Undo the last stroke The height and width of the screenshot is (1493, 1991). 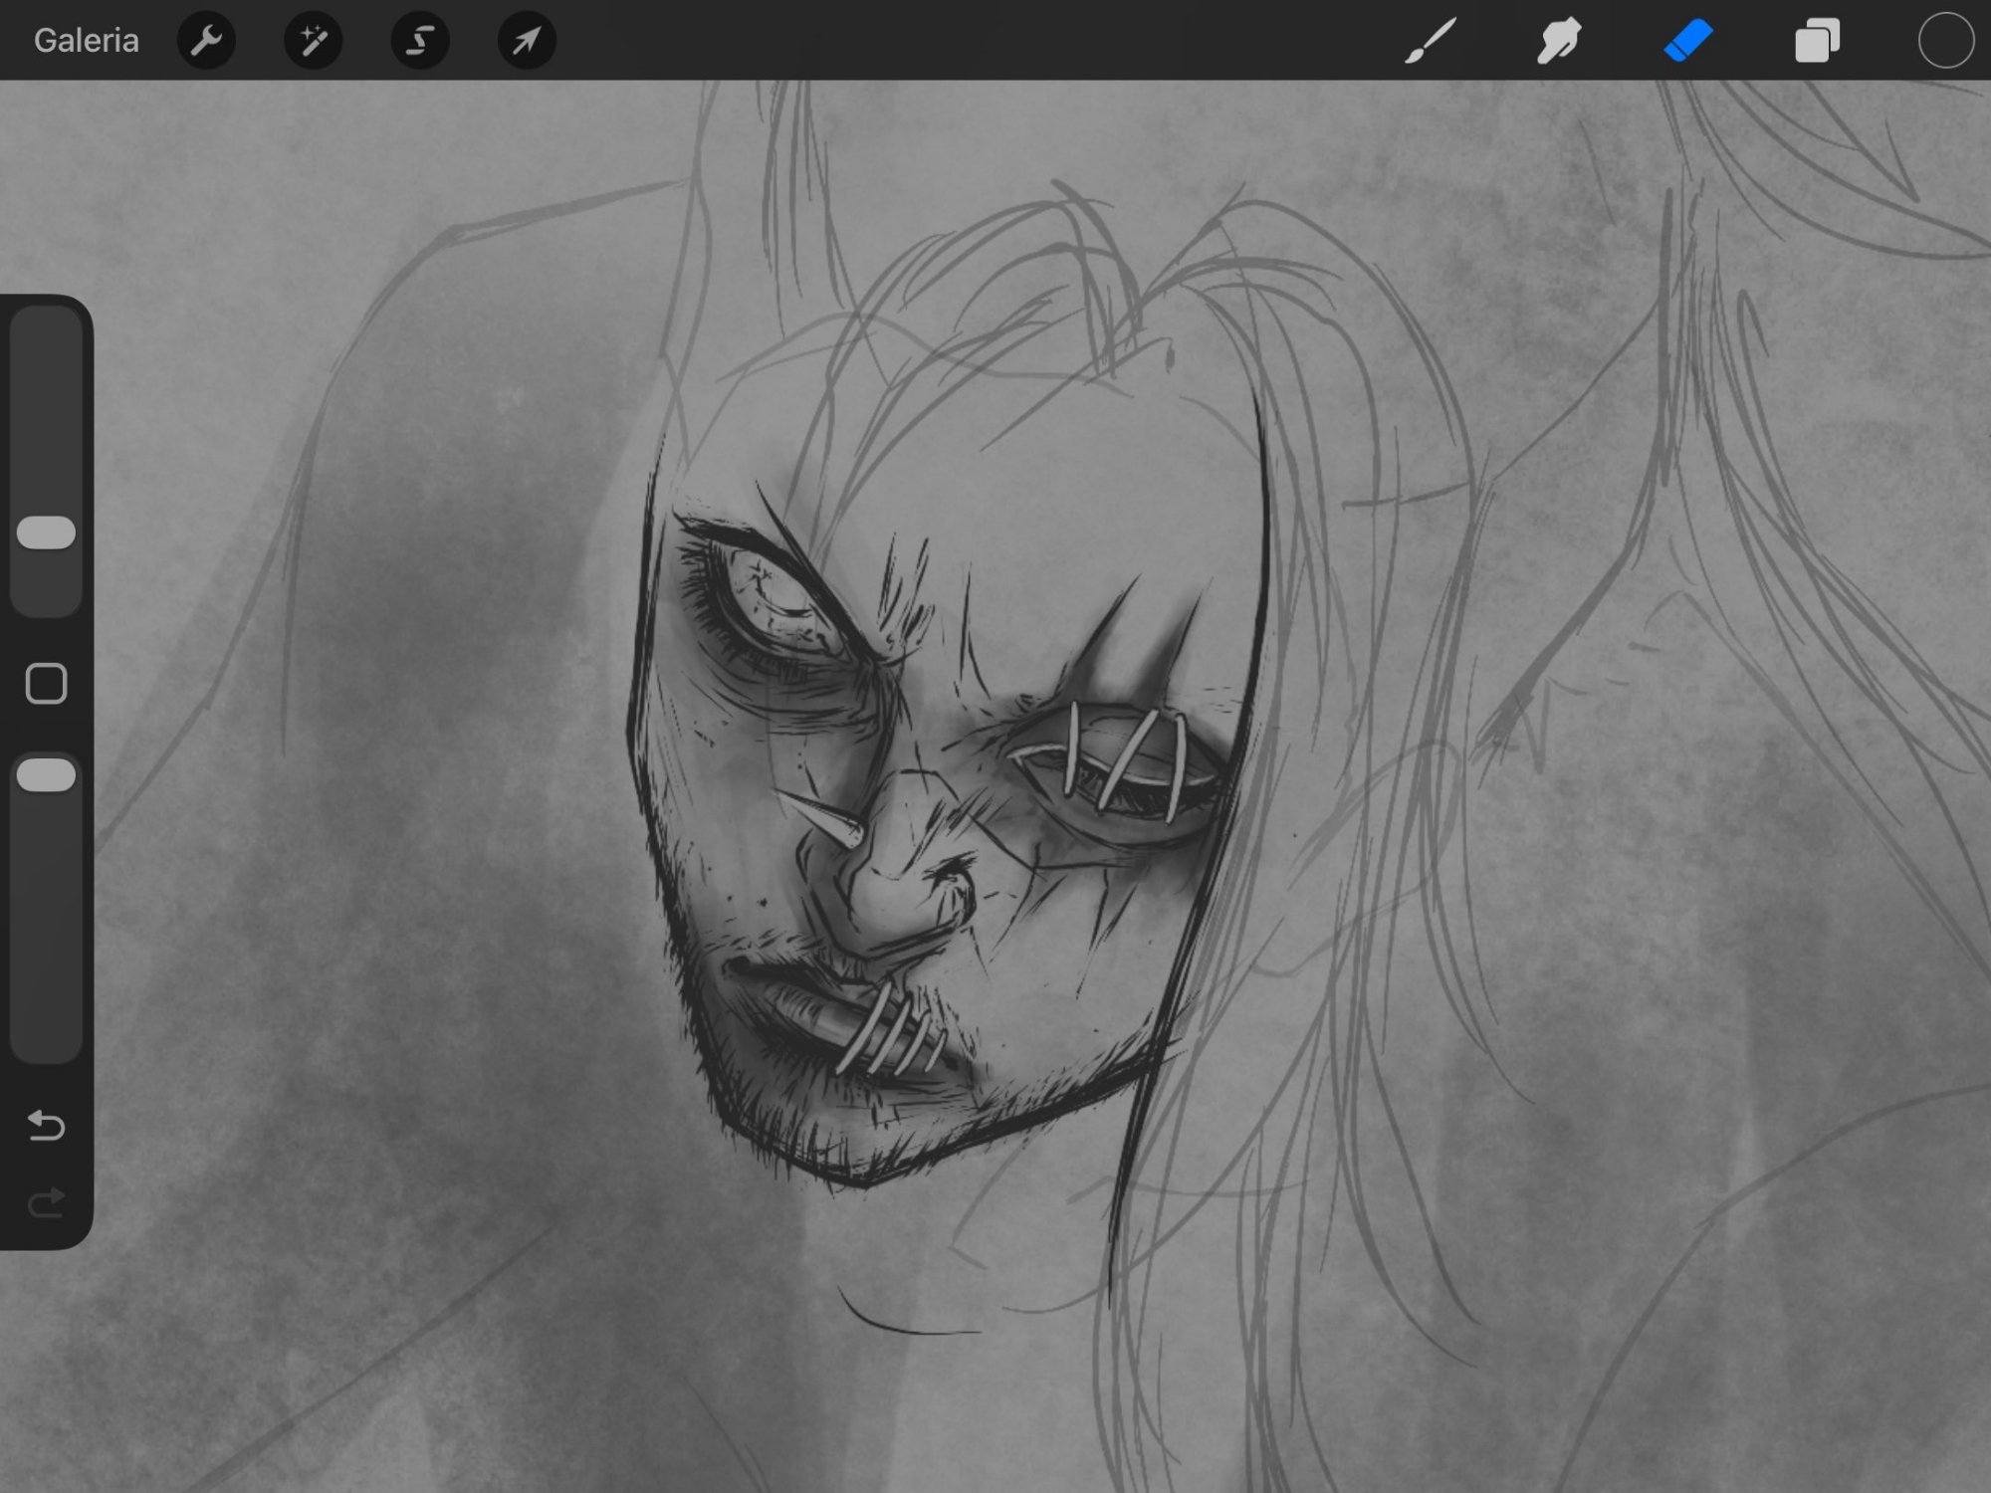click(x=46, y=1125)
